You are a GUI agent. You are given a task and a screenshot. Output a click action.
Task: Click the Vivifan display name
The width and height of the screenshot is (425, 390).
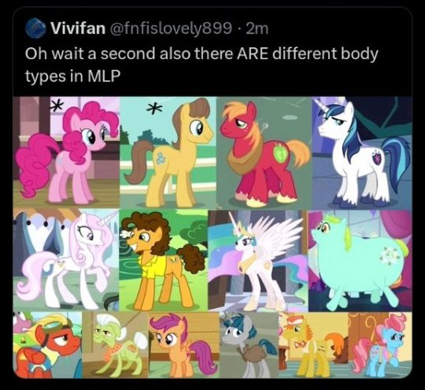[x=78, y=28]
